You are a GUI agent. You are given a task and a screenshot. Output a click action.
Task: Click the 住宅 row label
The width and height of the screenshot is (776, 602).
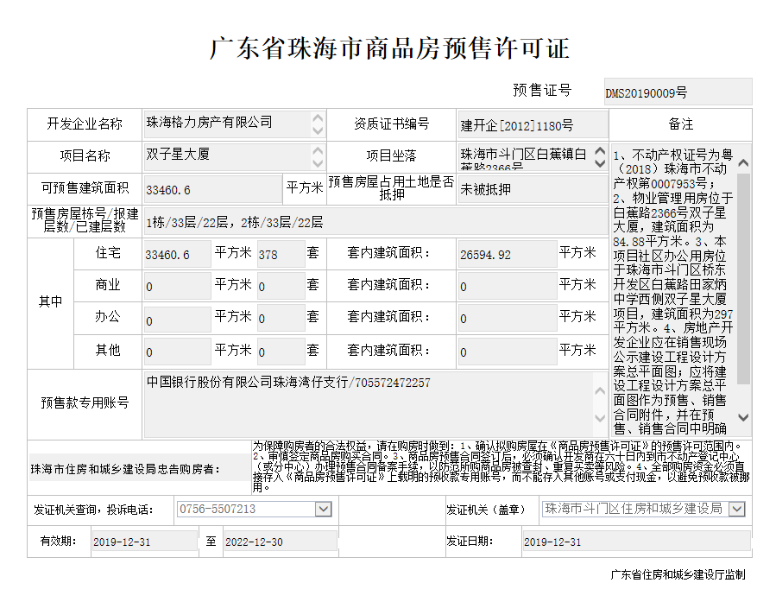(x=107, y=253)
